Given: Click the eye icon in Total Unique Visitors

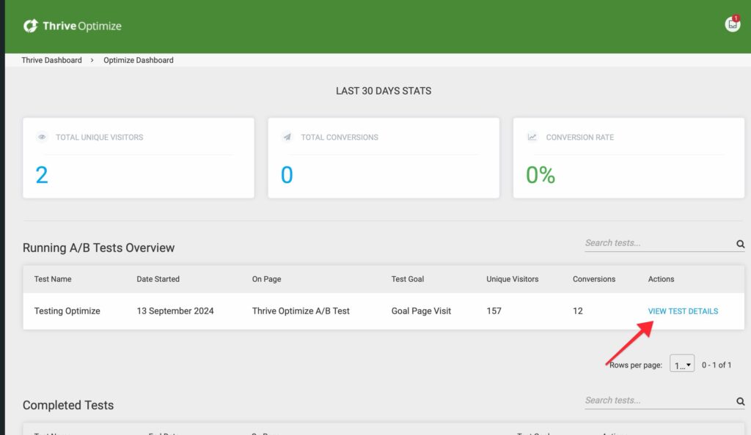Looking at the screenshot, I should pos(42,137).
